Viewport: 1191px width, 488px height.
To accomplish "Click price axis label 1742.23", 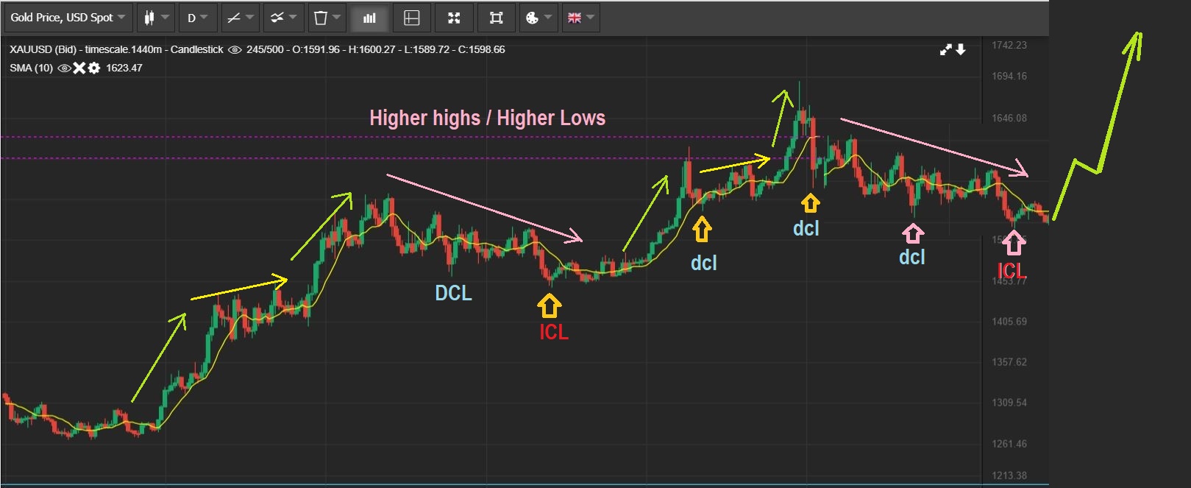I will tap(1009, 45).
